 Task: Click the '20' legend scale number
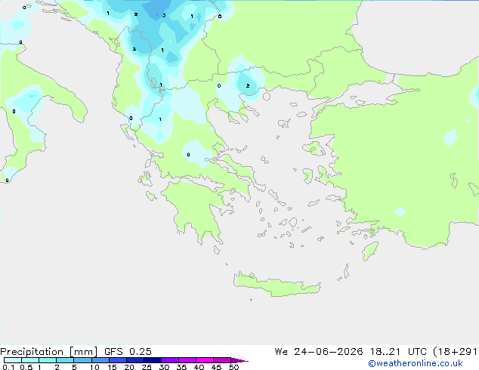coord(129,367)
